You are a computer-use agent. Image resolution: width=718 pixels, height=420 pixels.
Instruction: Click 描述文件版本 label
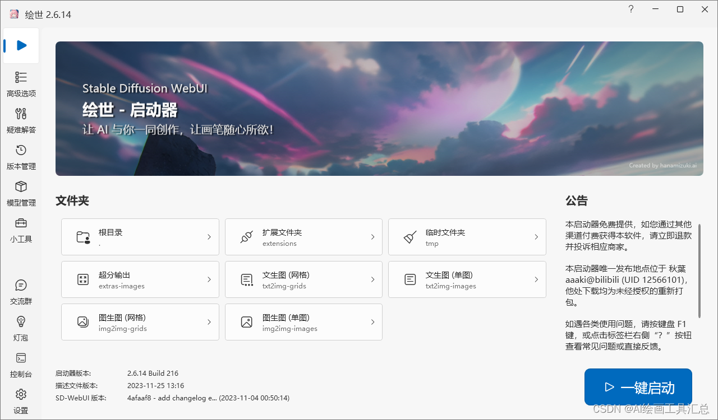coord(76,385)
